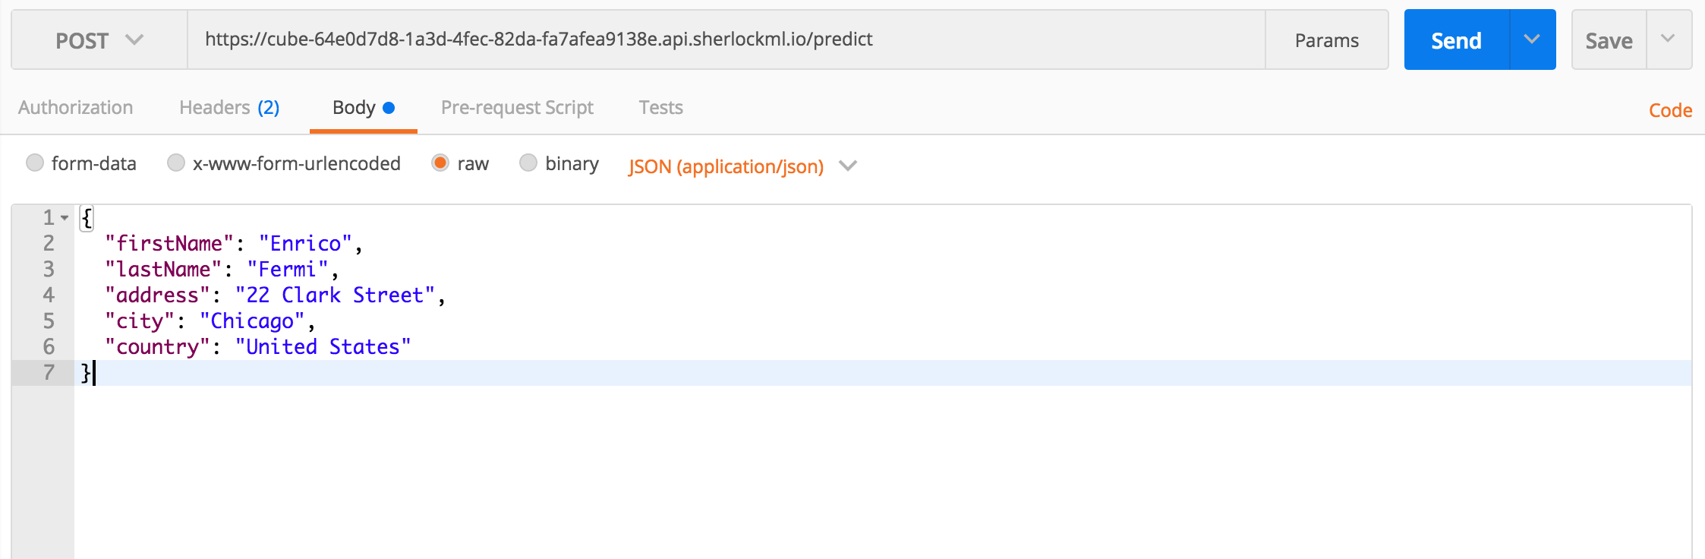Open the Headers (2) tab
The width and height of the screenshot is (1705, 559).
229,108
